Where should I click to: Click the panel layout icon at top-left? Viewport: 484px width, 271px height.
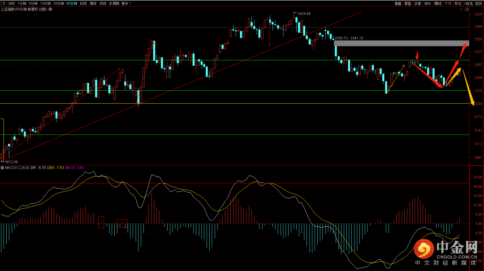pos(3,3)
